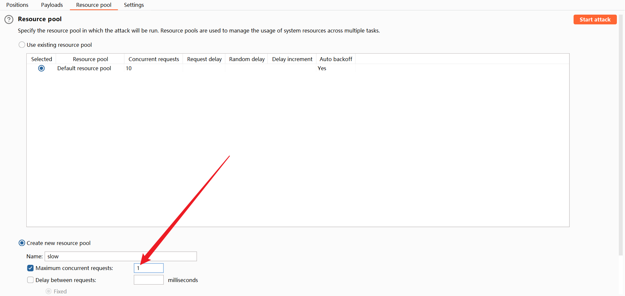
Task: Click the Start attack button
Action: click(x=595, y=19)
